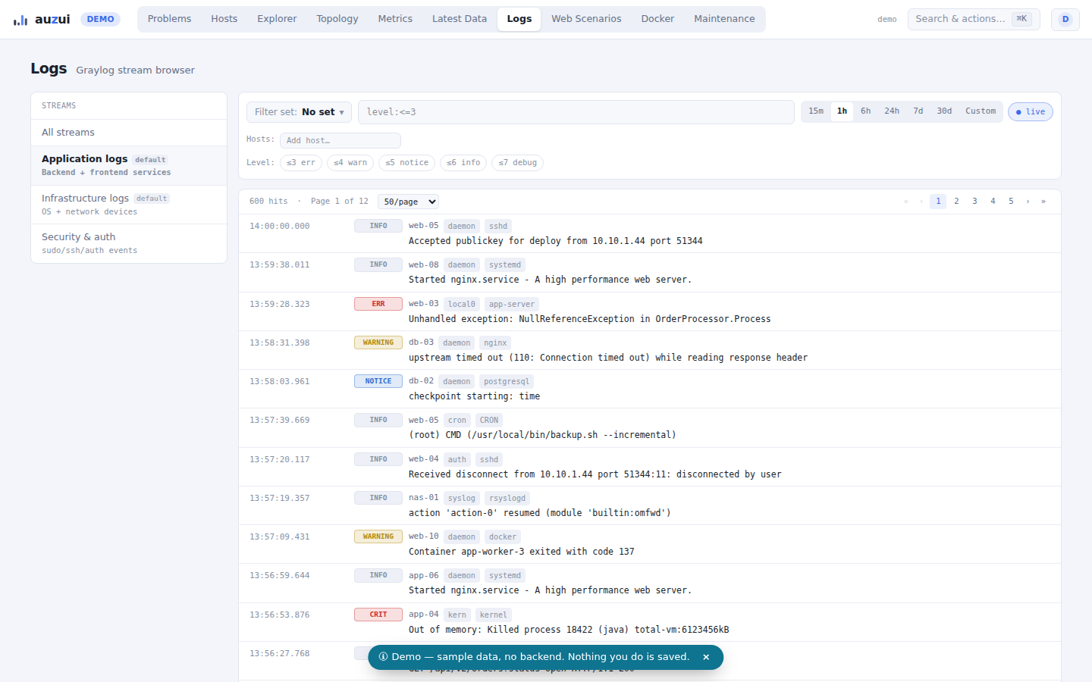1092x682 pixels.
Task: Open the 50/page size dropdown
Action: coord(408,202)
